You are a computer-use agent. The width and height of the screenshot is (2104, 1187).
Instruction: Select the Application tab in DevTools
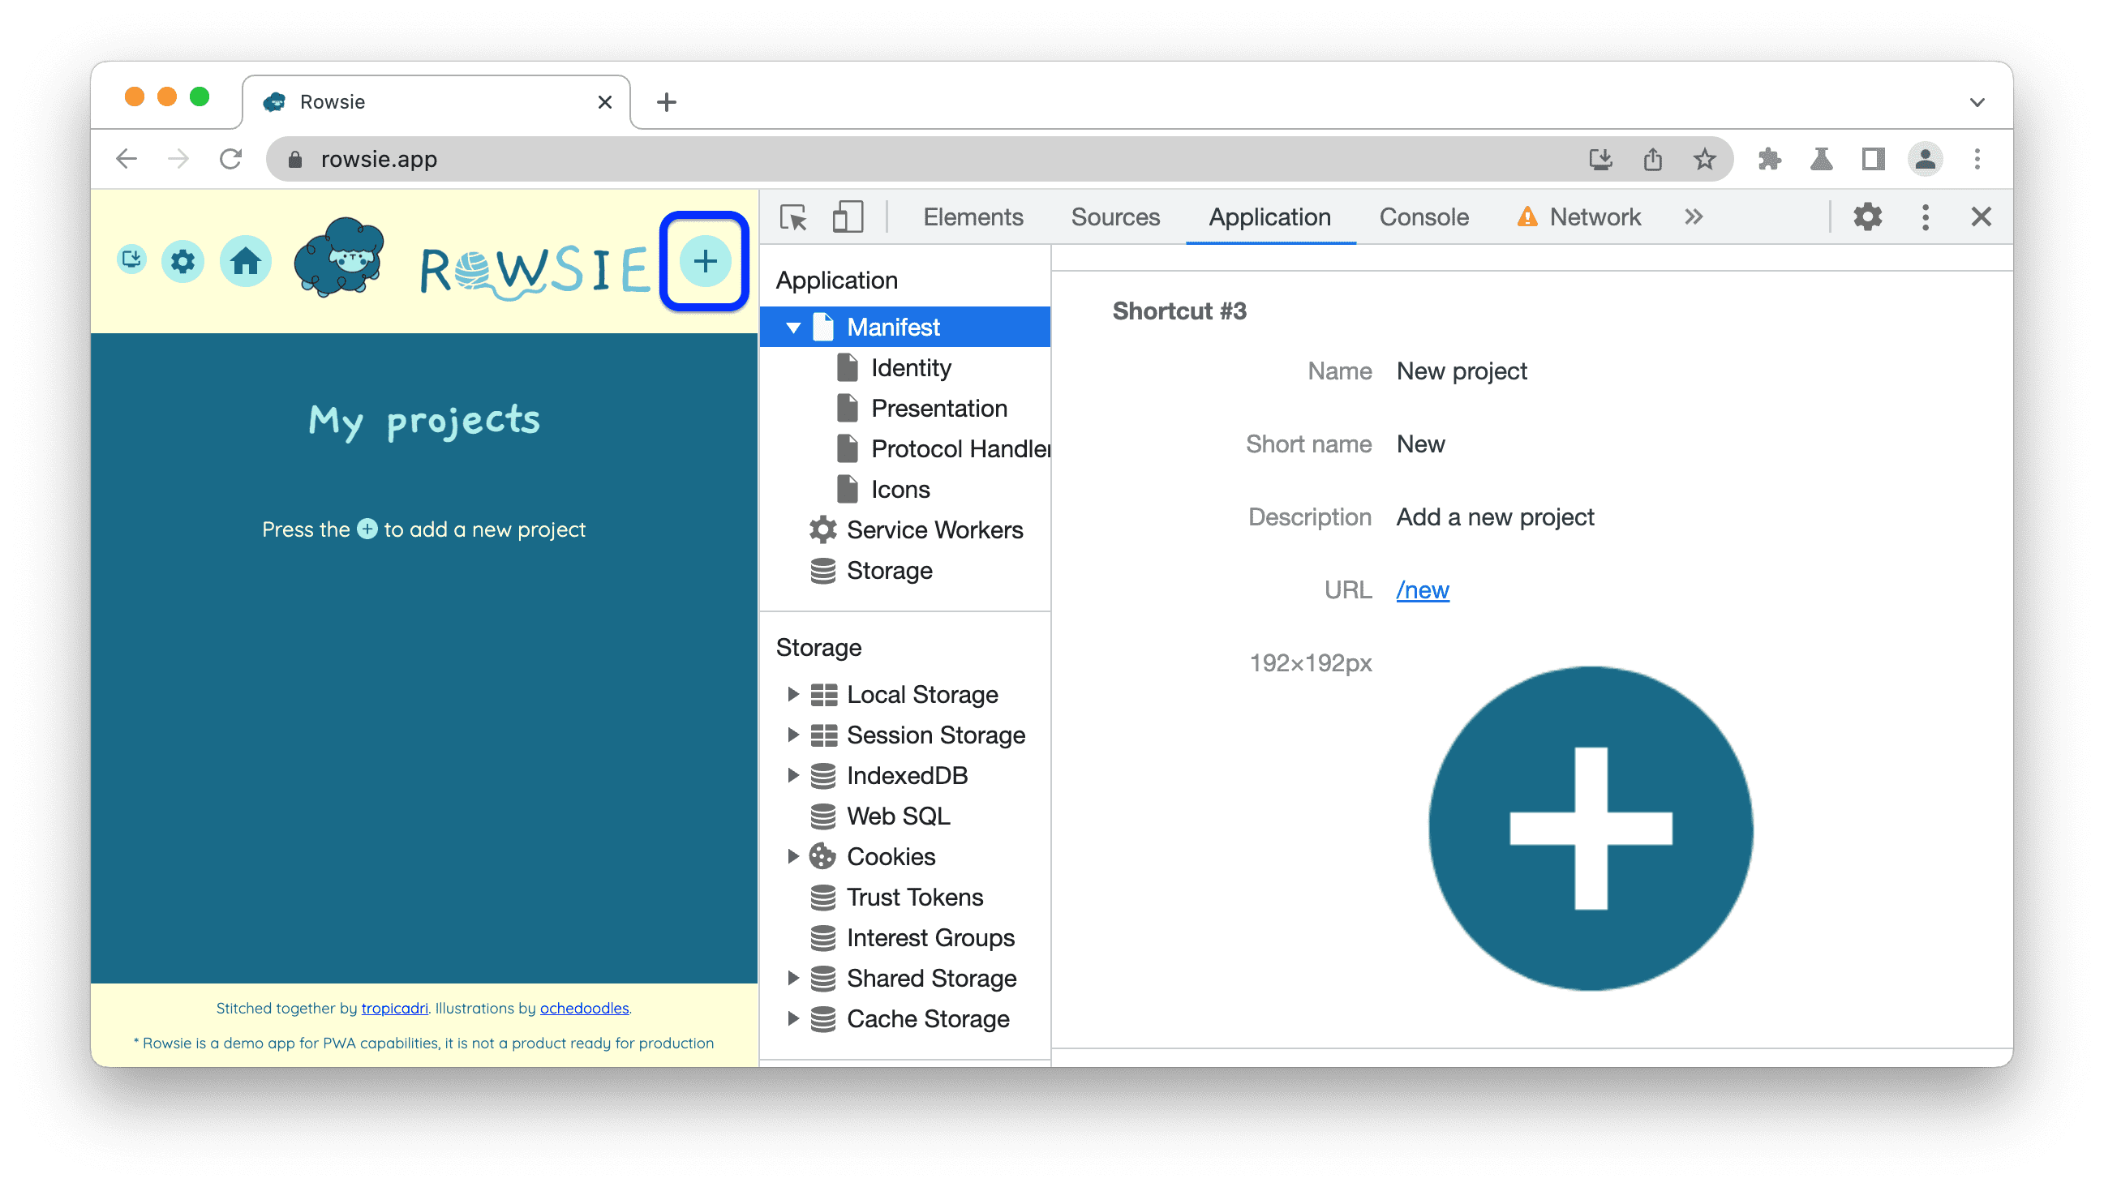1269,216
